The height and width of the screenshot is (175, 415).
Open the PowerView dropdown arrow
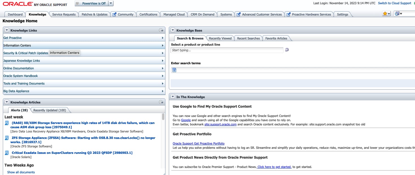(111, 3)
